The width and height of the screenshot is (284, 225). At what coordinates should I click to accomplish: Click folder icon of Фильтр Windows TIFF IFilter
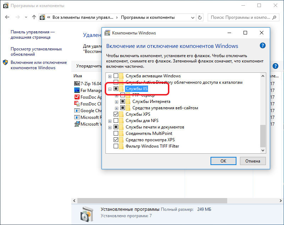121,146
